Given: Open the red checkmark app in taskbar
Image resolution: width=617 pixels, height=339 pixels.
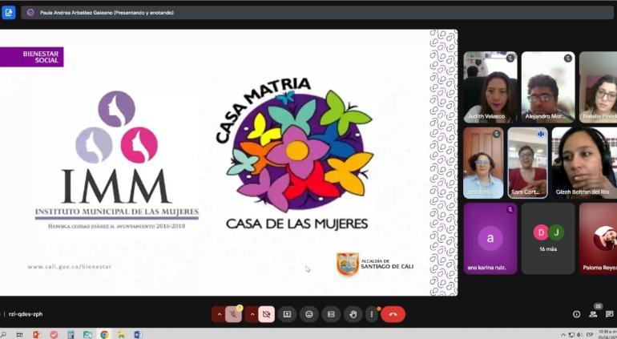Looking at the screenshot, I should click(x=54, y=334).
